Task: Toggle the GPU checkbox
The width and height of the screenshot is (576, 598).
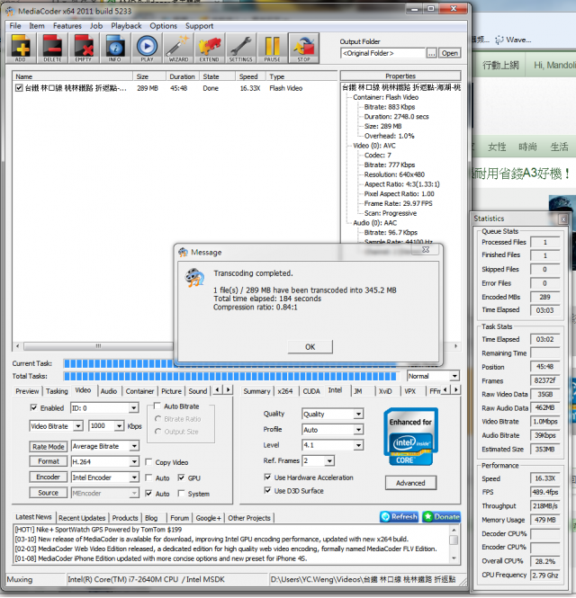Action: click(181, 478)
